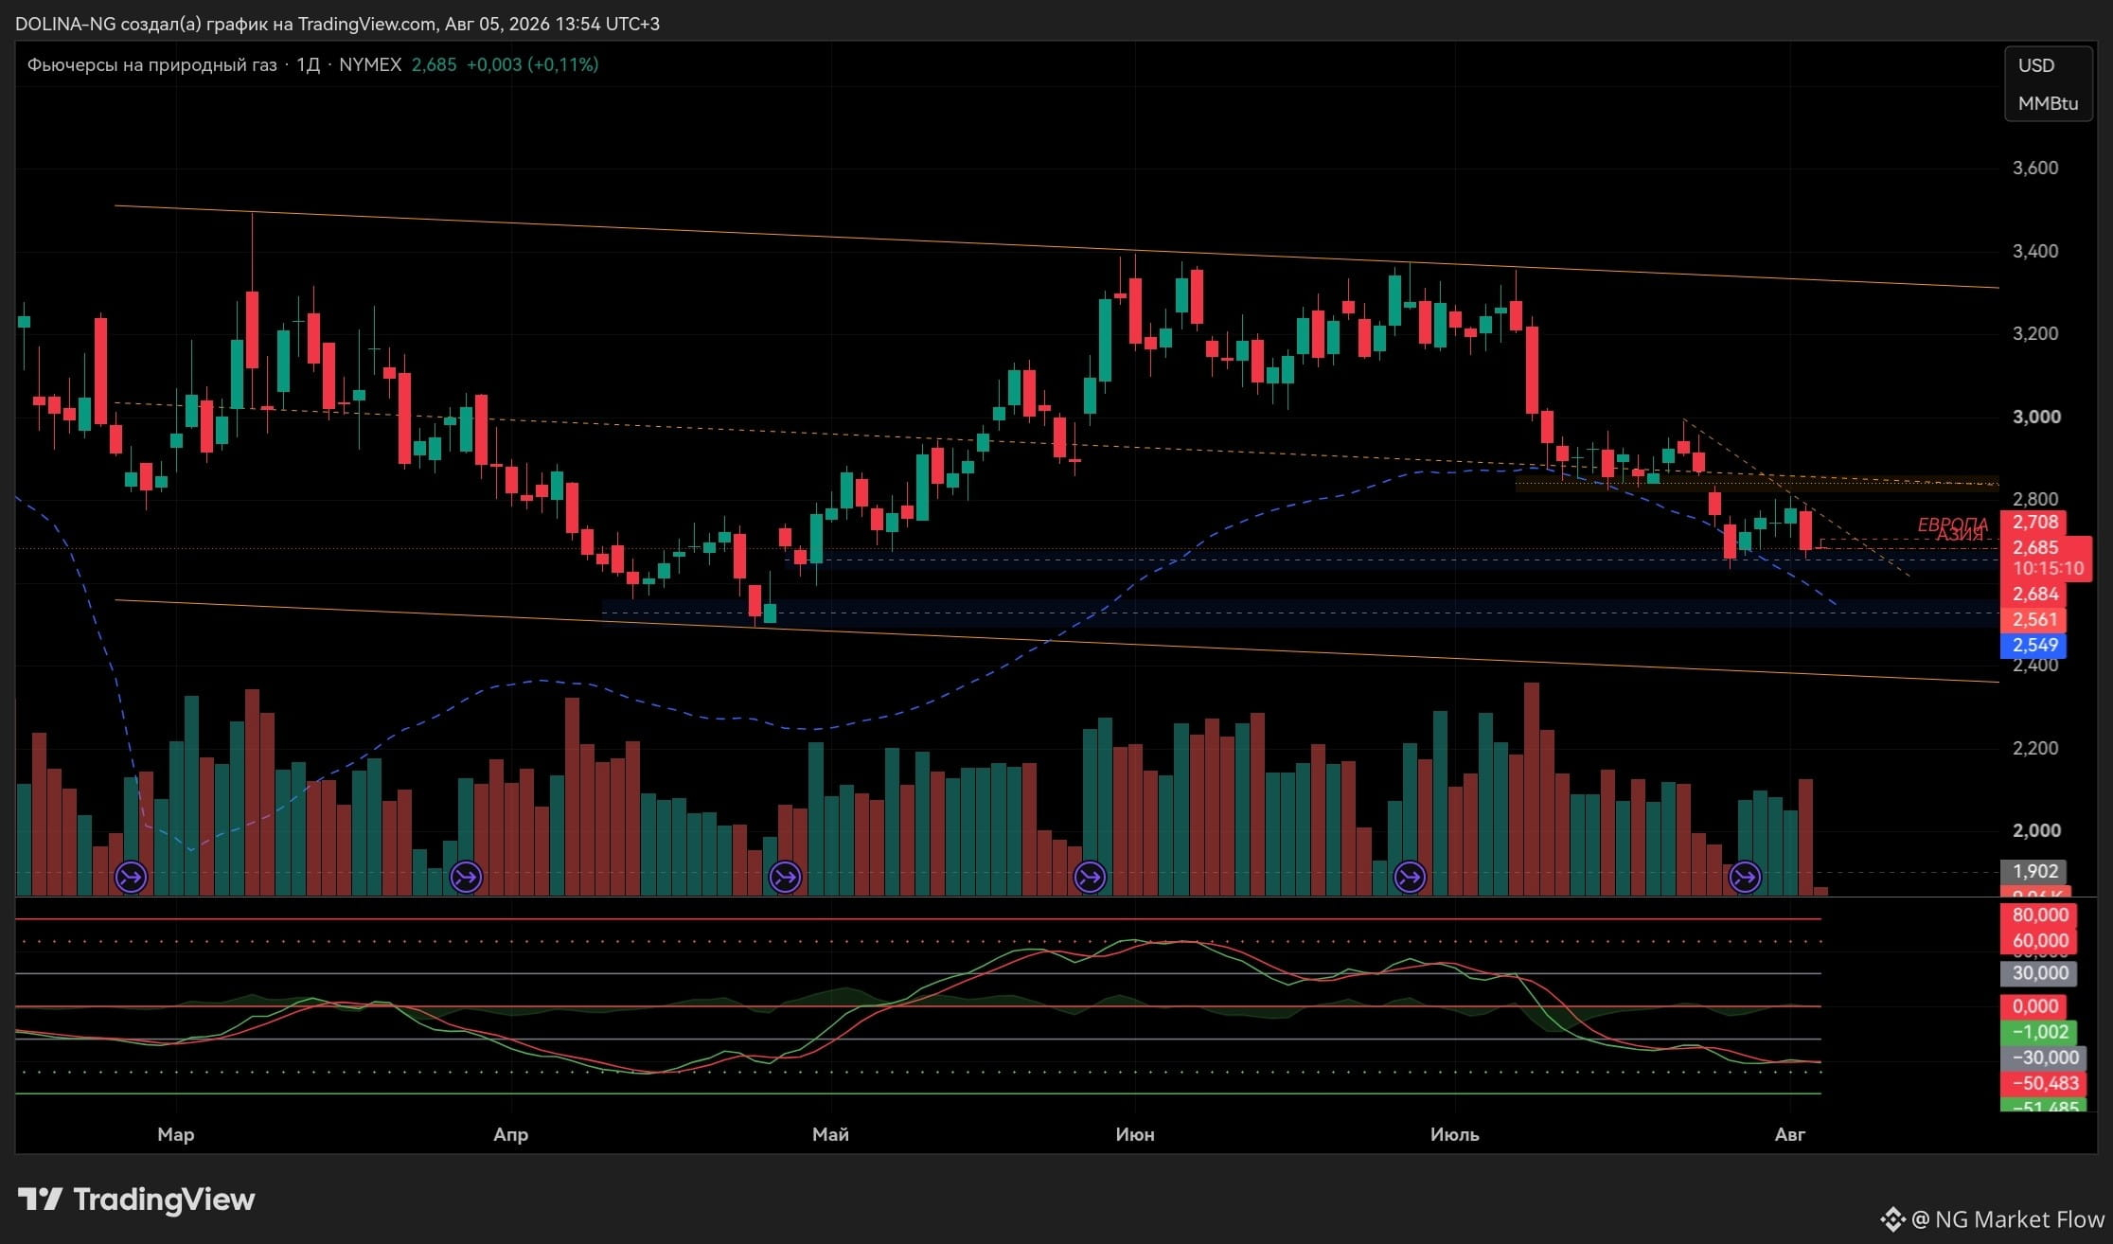Click the 3,200 price axis label
This screenshot has width=2113, height=1244.
coord(2035,333)
